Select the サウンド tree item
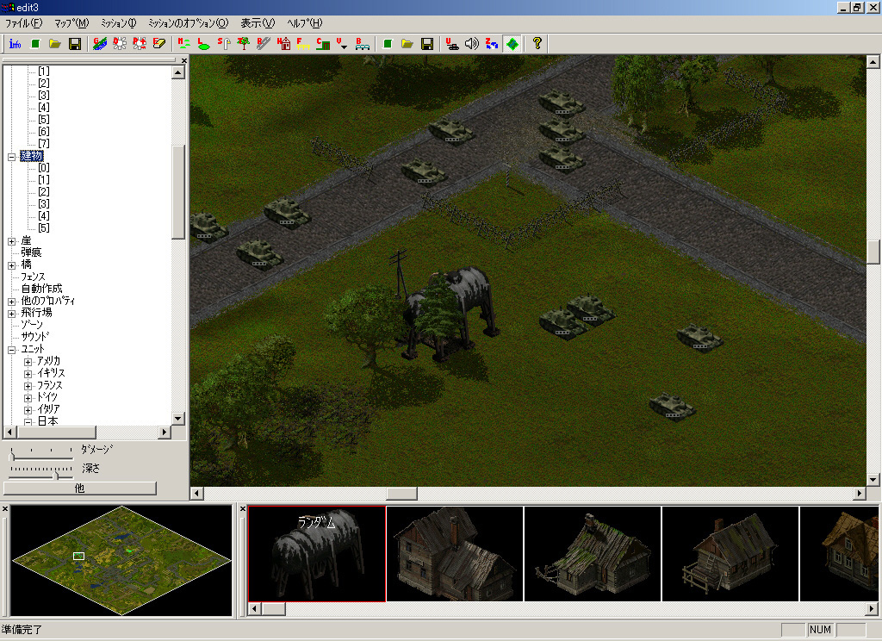Screen dimensions: 882x641 tap(34, 337)
